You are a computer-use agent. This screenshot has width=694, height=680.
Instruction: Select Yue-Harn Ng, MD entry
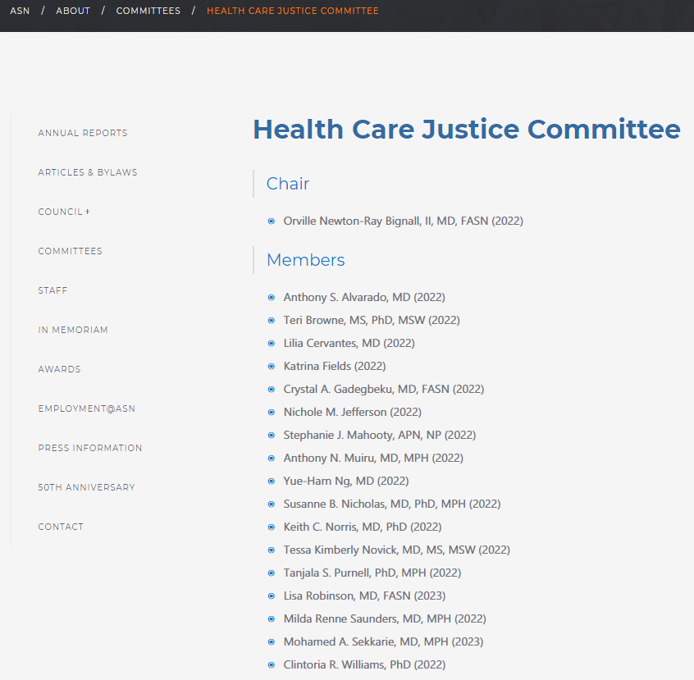click(x=346, y=481)
